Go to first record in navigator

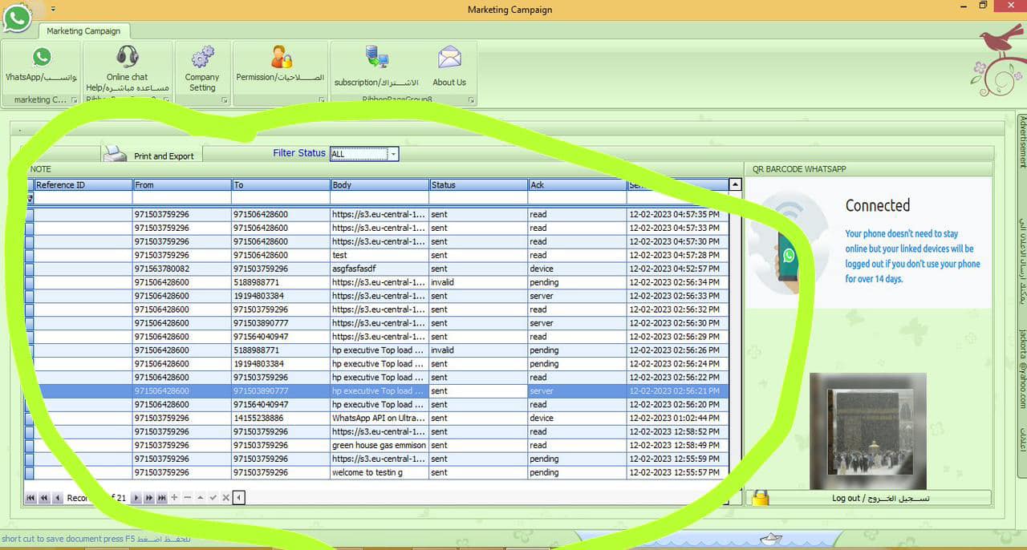click(30, 498)
